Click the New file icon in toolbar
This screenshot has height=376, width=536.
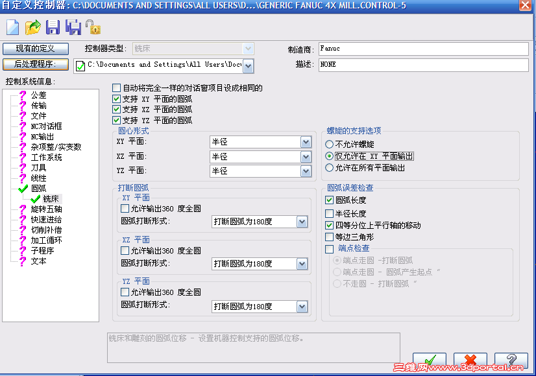tap(12, 27)
